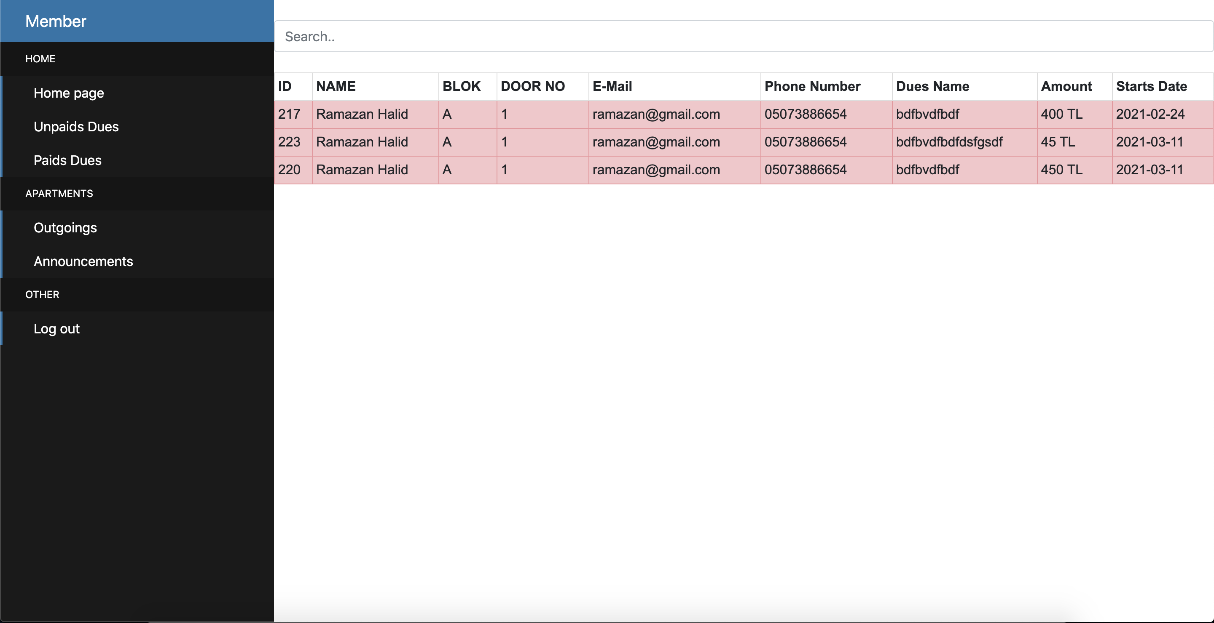Go to Unpaids Dues page
This screenshot has height=623, width=1214.
pos(76,127)
